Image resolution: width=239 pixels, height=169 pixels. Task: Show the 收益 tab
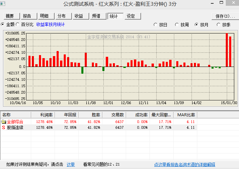[79, 16]
